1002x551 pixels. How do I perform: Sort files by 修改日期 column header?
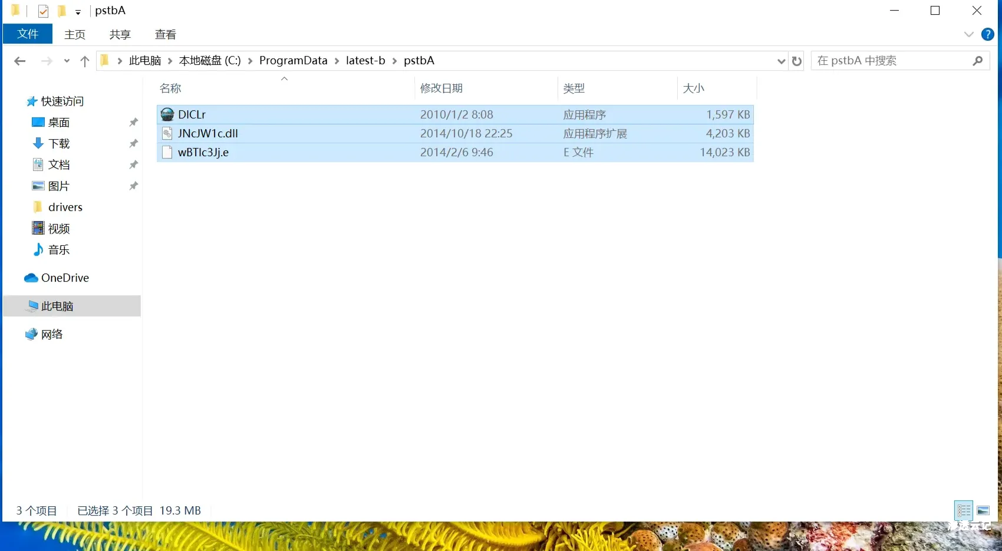pyautogui.click(x=441, y=88)
